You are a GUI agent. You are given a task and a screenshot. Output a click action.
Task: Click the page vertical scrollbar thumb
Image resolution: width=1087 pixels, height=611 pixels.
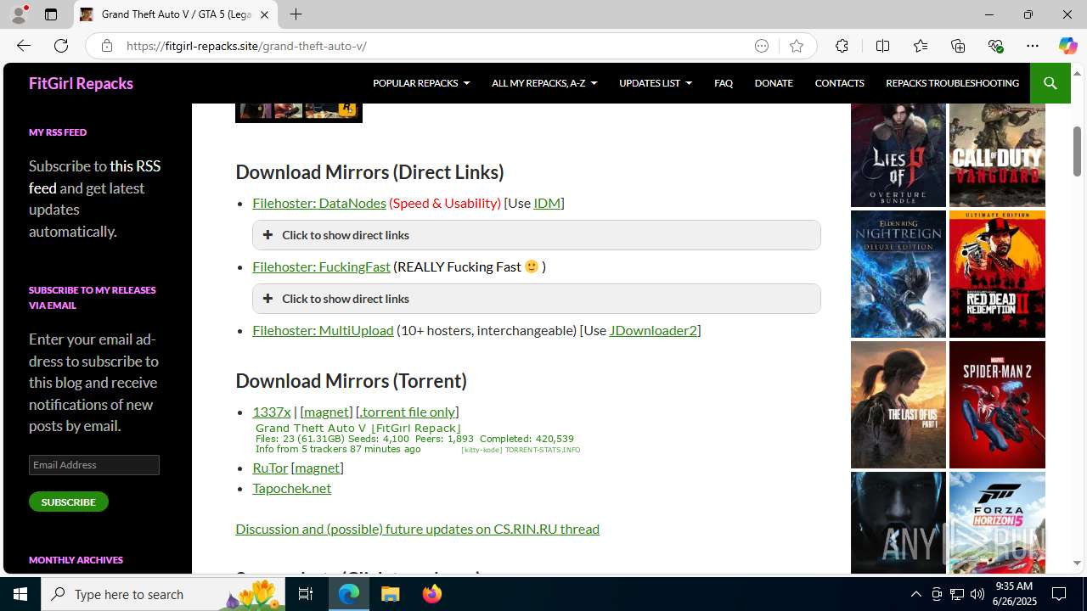tap(1077, 151)
